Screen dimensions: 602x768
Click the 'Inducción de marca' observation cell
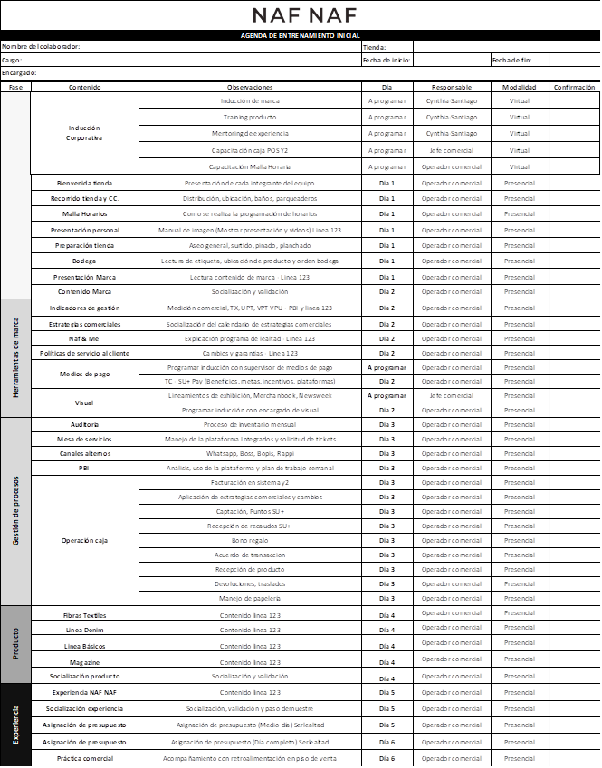250,101
